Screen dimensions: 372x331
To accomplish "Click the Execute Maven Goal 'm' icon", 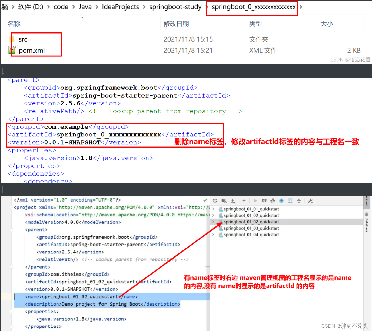I will pos(264,200).
